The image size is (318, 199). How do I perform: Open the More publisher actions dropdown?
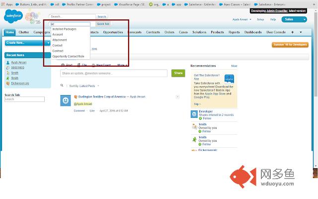click(122, 65)
